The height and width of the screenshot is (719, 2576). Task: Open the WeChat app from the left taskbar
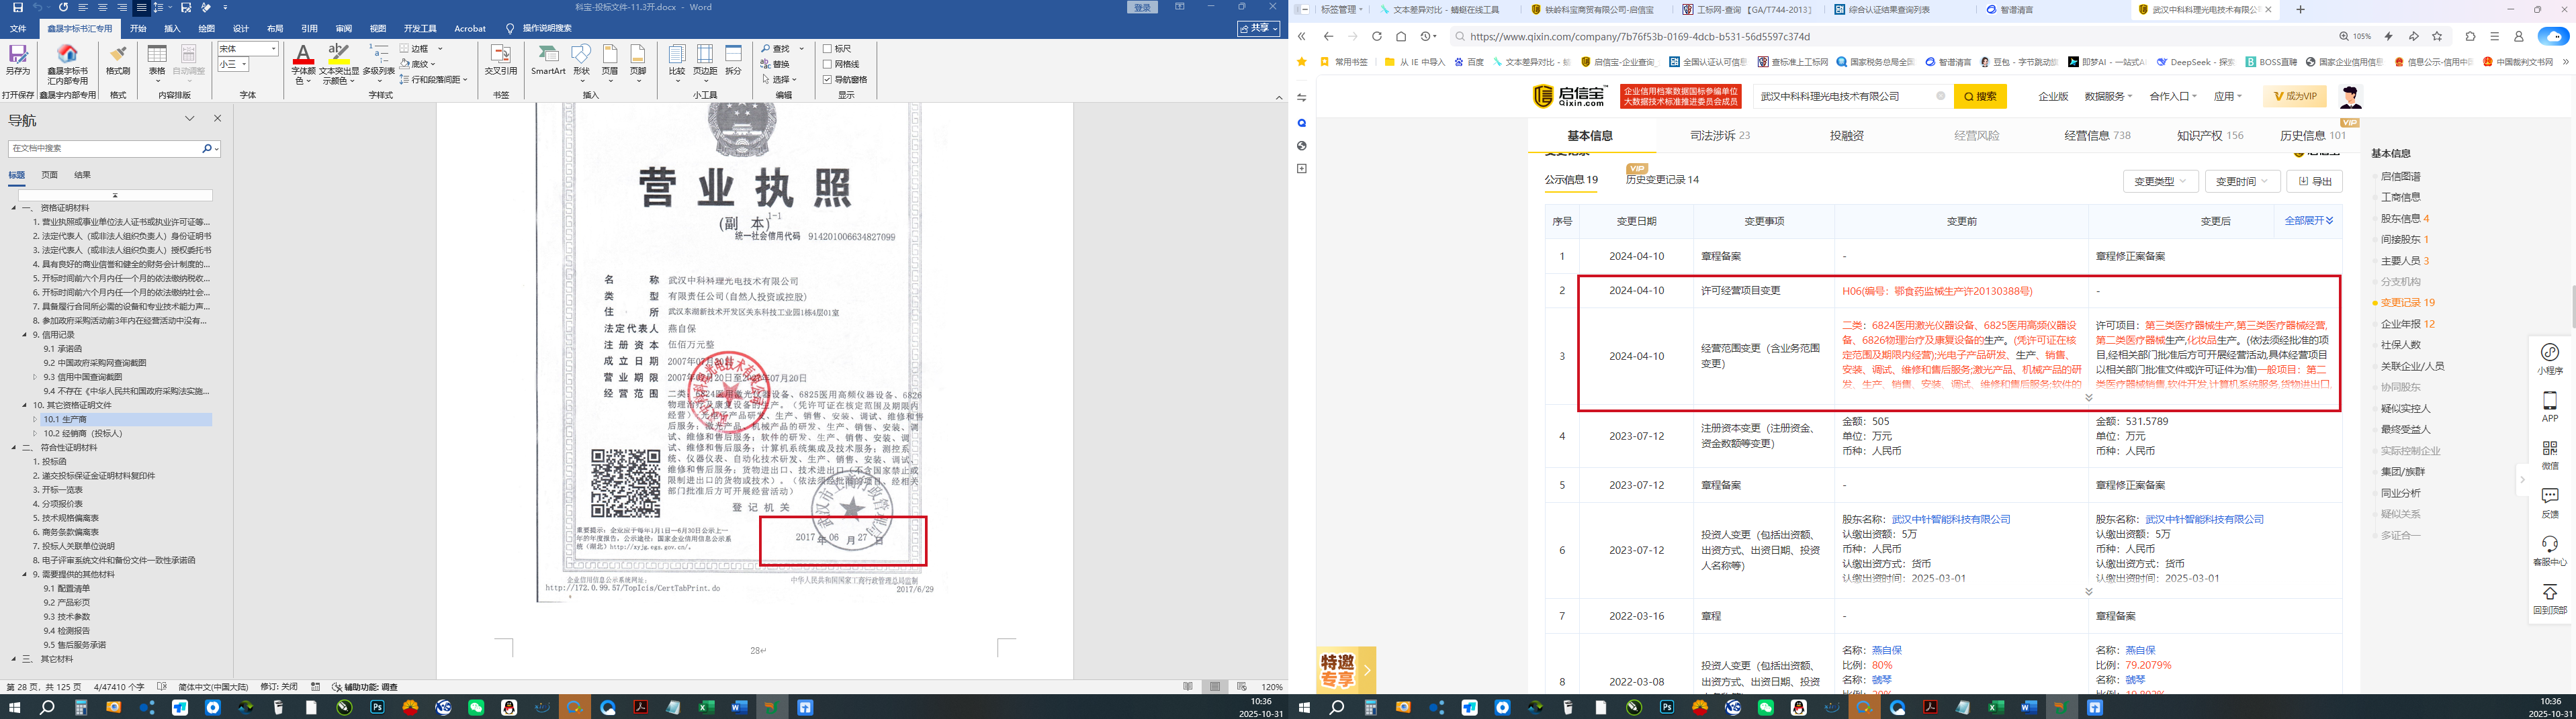[476, 707]
